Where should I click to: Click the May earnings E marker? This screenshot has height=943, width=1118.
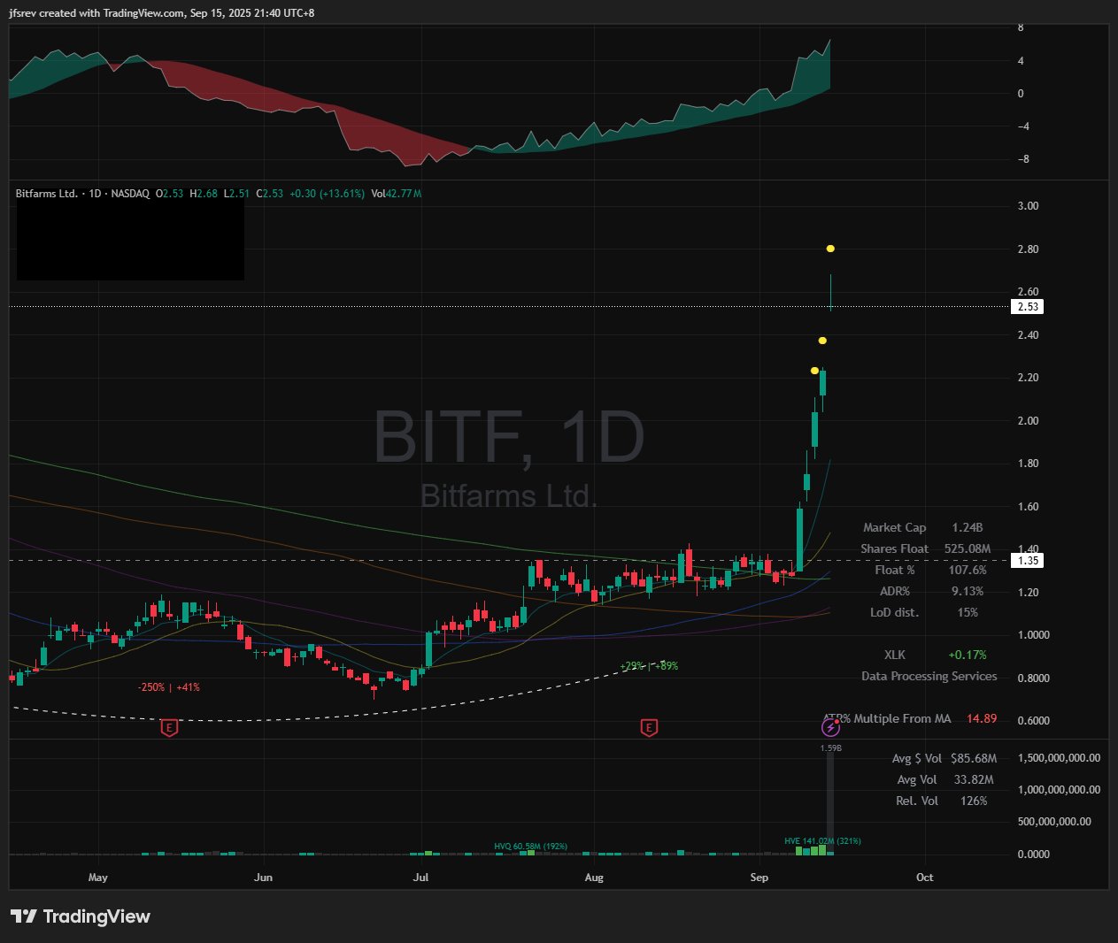pos(169,728)
